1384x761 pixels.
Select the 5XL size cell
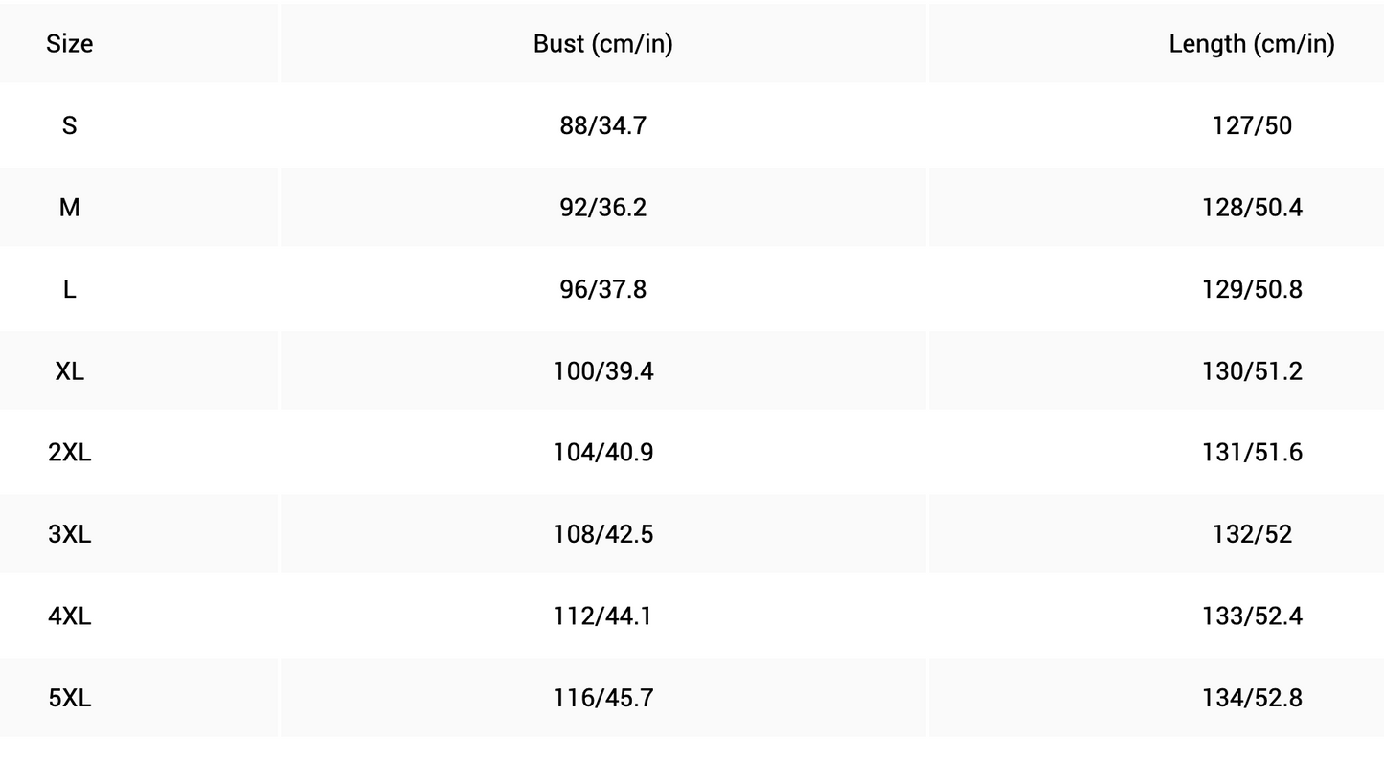click(69, 698)
